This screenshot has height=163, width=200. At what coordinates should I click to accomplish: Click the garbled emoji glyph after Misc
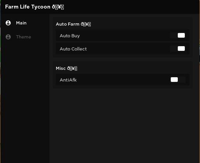(x=72, y=68)
